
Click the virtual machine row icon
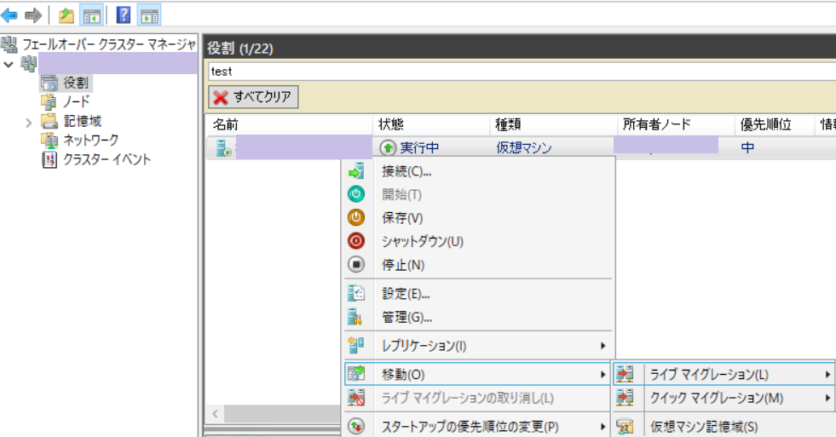(x=224, y=147)
